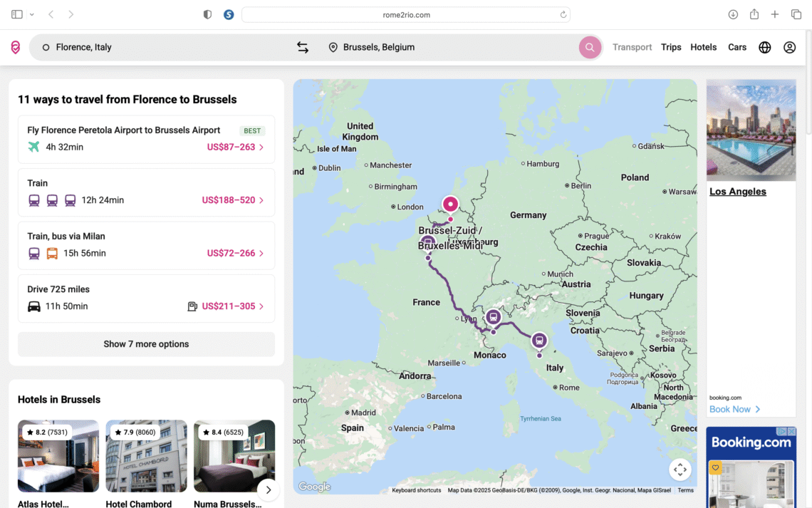Close the Booking.com ad X button
This screenshot has height=508, width=812.
tap(791, 431)
